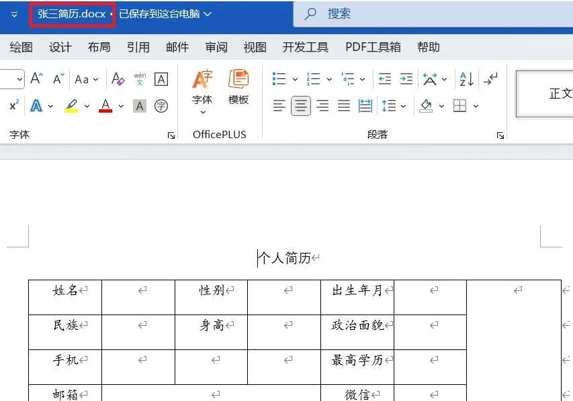
Task: Apply superscript formatting
Action: (14, 106)
